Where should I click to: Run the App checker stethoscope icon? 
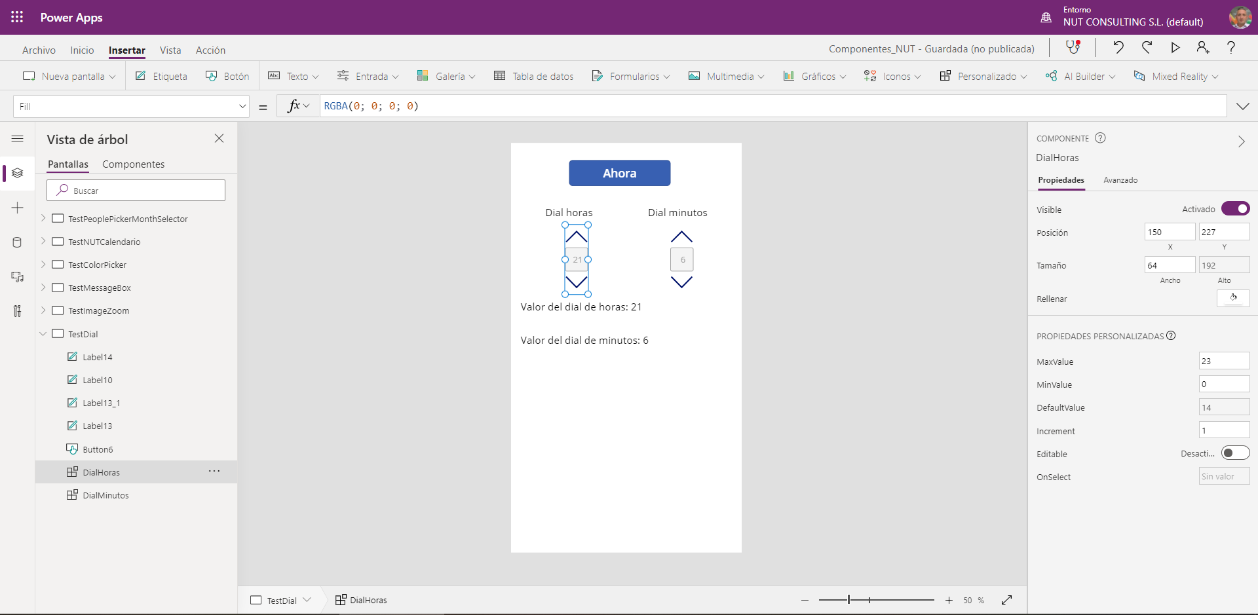[x=1073, y=47]
